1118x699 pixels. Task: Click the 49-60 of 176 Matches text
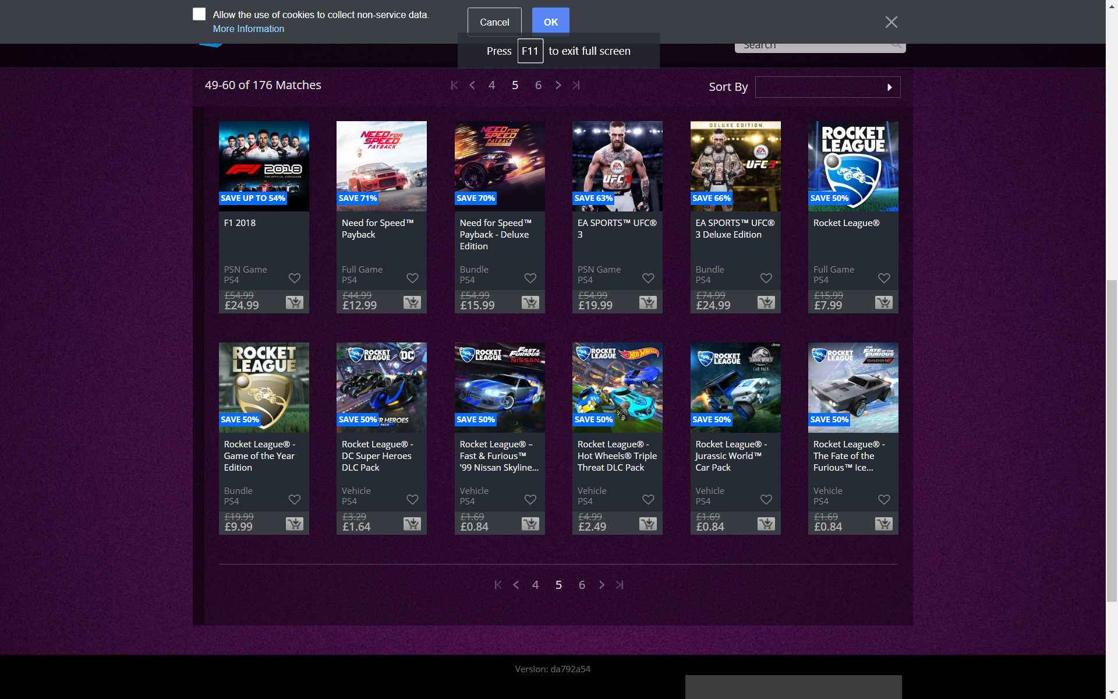pos(263,85)
